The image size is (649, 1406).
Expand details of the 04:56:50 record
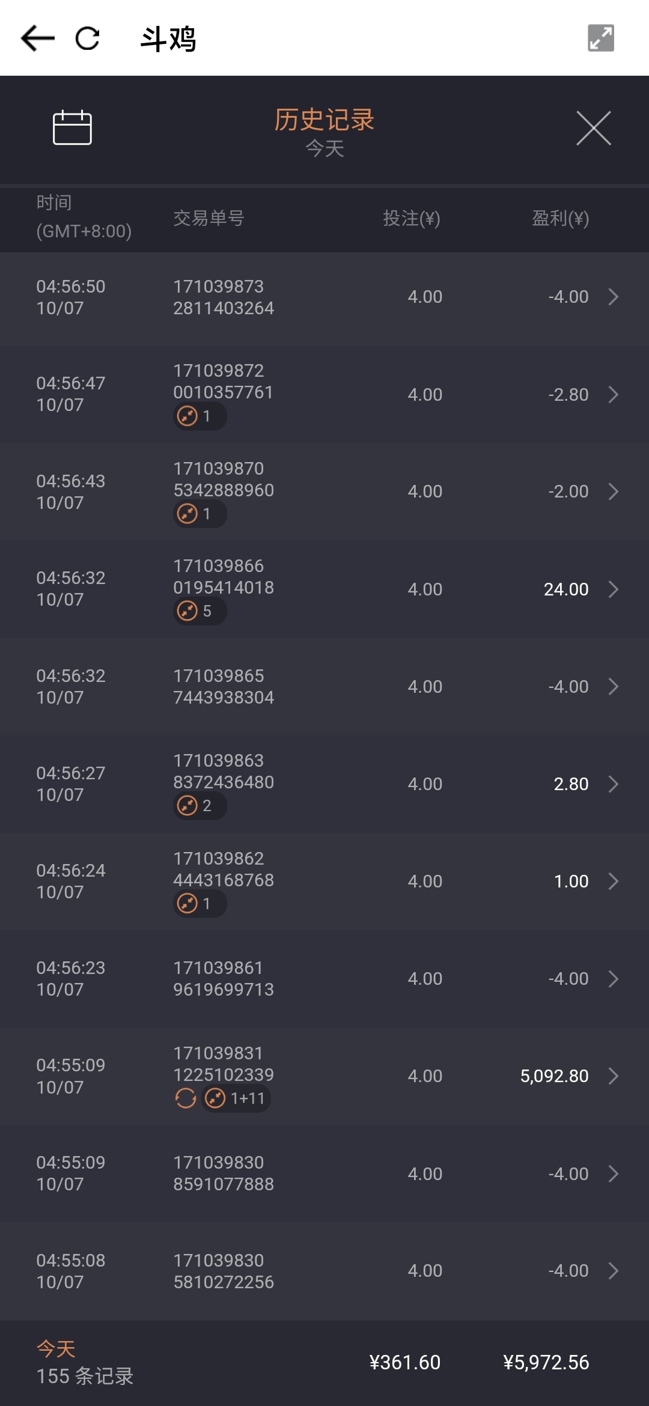point(613,297)
